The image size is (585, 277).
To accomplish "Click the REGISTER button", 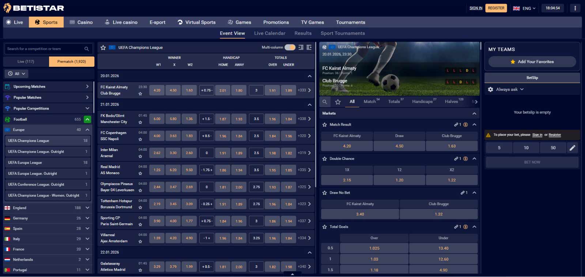I will click(496, 8).
